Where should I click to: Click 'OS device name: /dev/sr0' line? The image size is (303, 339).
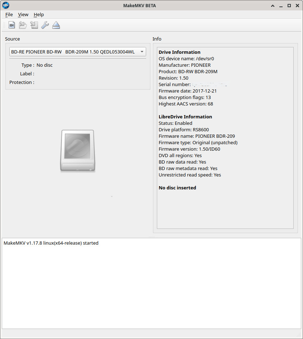click(186, 58)
